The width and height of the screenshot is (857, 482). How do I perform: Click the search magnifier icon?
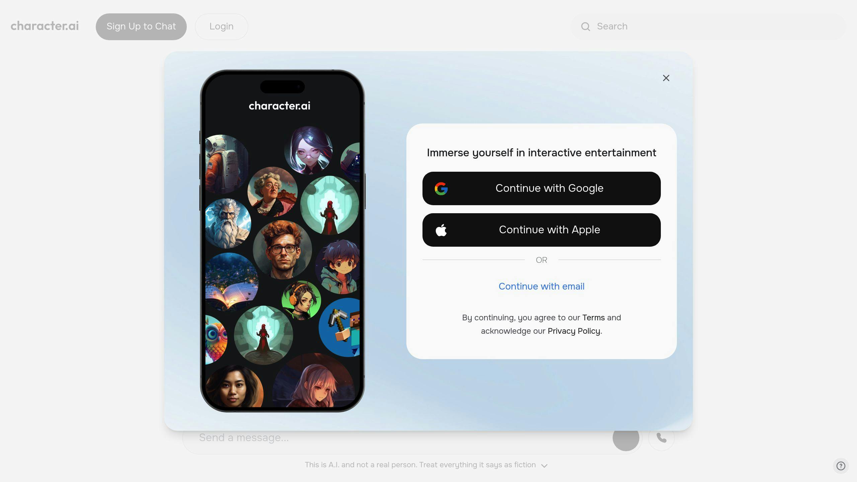(x=586, y=26)
